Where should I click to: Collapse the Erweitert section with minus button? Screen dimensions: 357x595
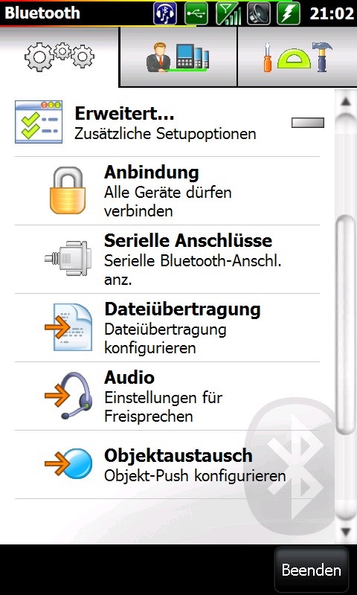click(308, 123)
